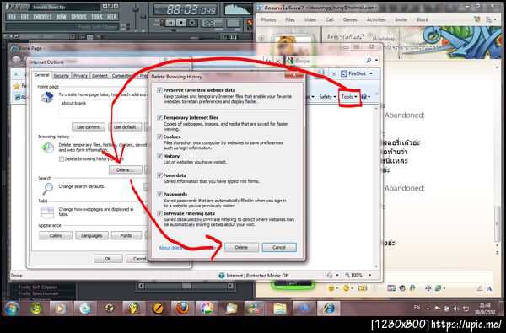
Task: Click the Use default button
Action: pyautogui.click(x=125, y=127)
